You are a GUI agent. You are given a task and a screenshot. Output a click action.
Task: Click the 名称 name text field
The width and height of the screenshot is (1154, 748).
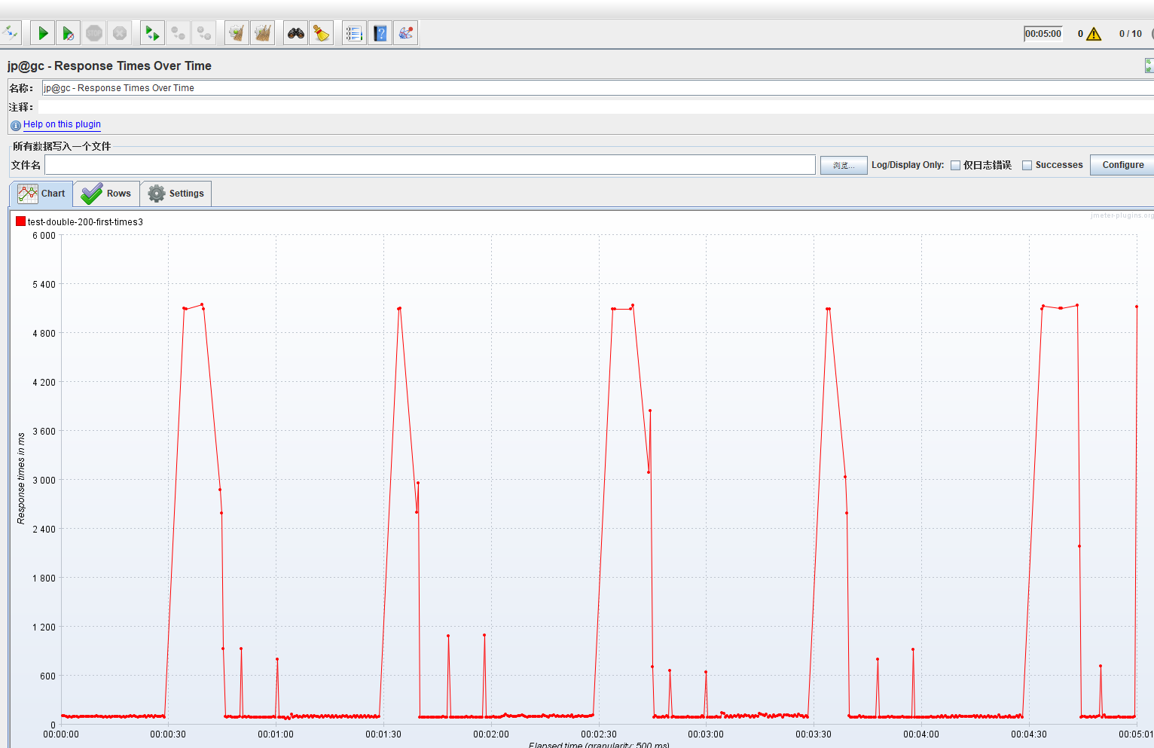point(597,88)
